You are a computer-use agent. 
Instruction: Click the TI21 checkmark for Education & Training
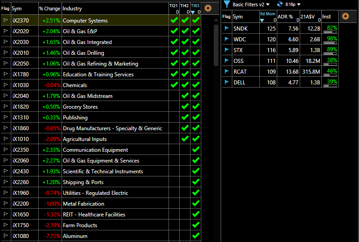click(174, 74)
